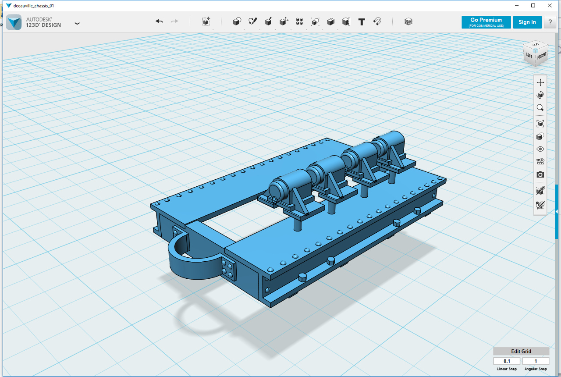561x377 pixels.
Task: Activate the Snap magnet tool
Action: [377, 21]
